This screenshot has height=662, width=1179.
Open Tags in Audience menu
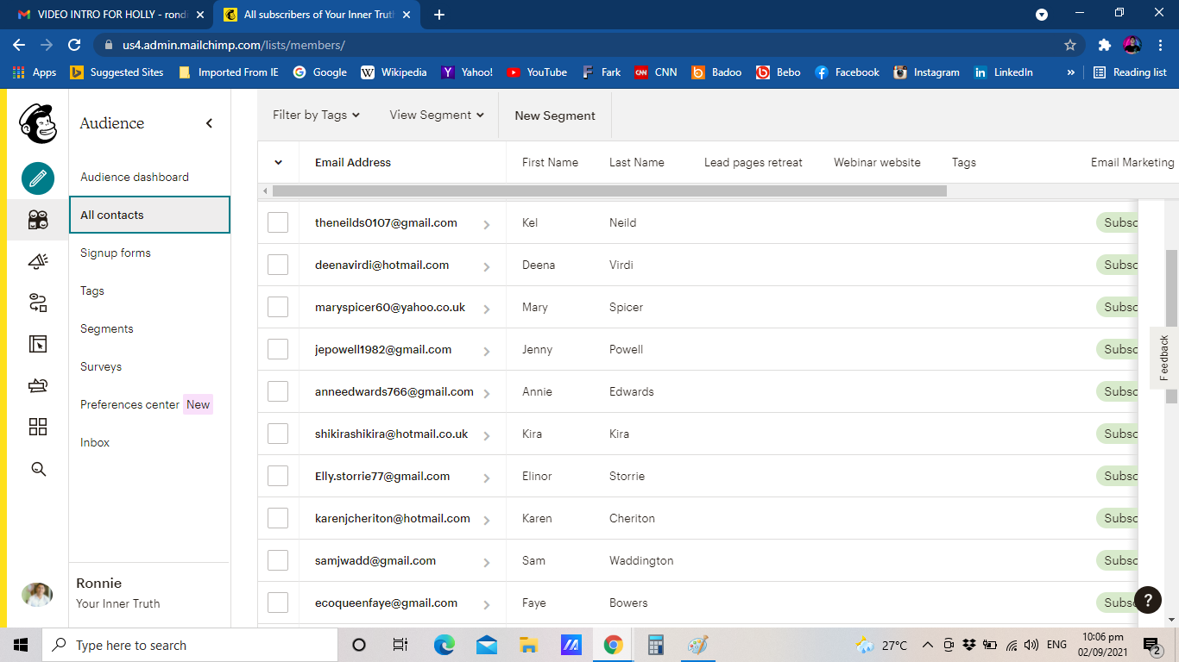click(x=92, y=290)
